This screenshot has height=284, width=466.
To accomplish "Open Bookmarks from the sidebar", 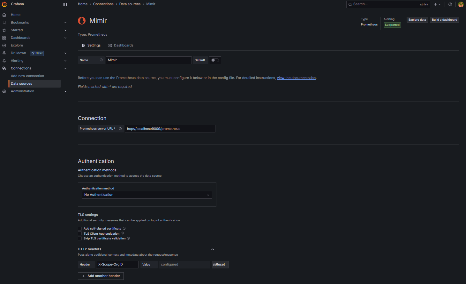I will [19, 22].
